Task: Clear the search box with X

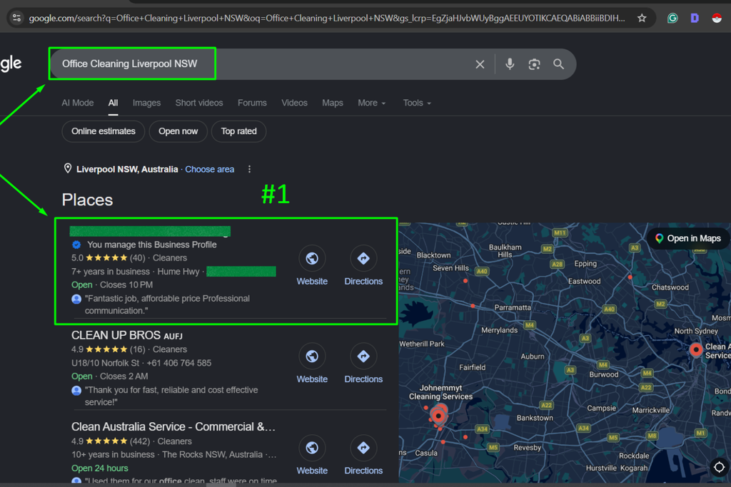Action: click(480, 64)
